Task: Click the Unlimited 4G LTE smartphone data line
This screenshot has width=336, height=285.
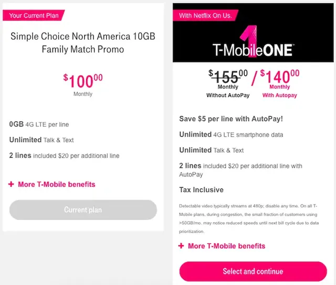Action: [231, 135]
